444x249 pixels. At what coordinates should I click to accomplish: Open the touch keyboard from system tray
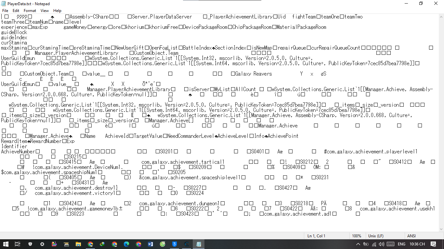[x=391, y=244]
